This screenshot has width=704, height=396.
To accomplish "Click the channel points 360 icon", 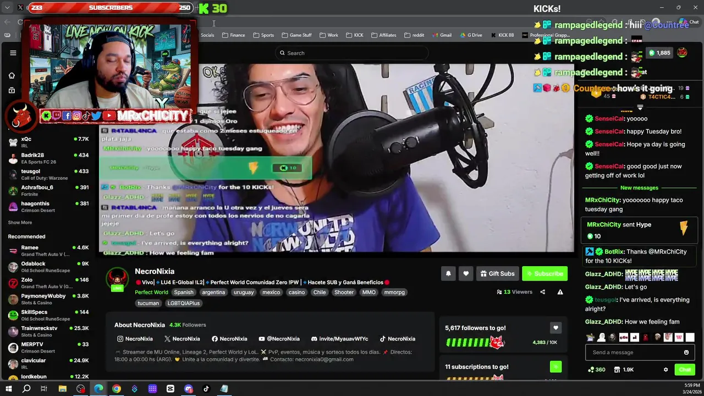I will (x=597, y=370).
